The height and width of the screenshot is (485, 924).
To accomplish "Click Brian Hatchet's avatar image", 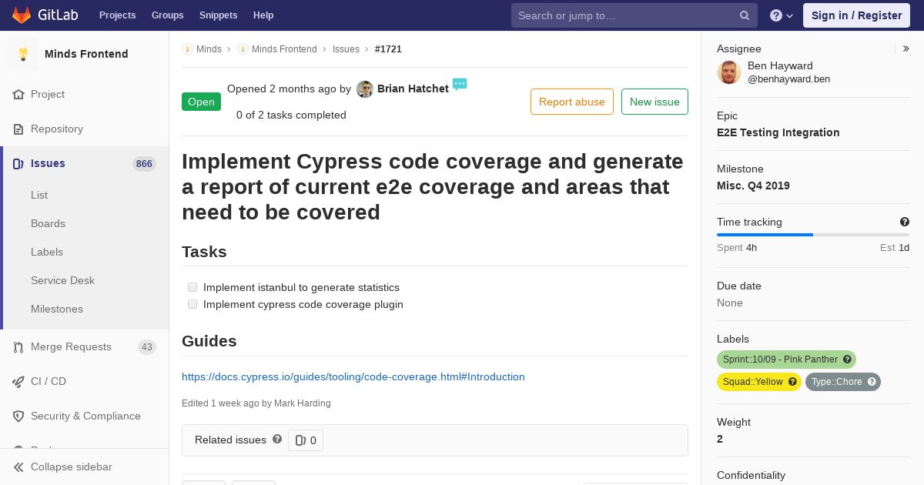I will (365, 89).
